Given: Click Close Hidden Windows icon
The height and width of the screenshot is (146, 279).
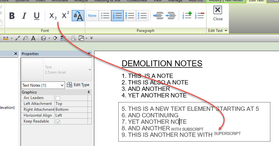Looking at the screenshot, I should [73, 38].
